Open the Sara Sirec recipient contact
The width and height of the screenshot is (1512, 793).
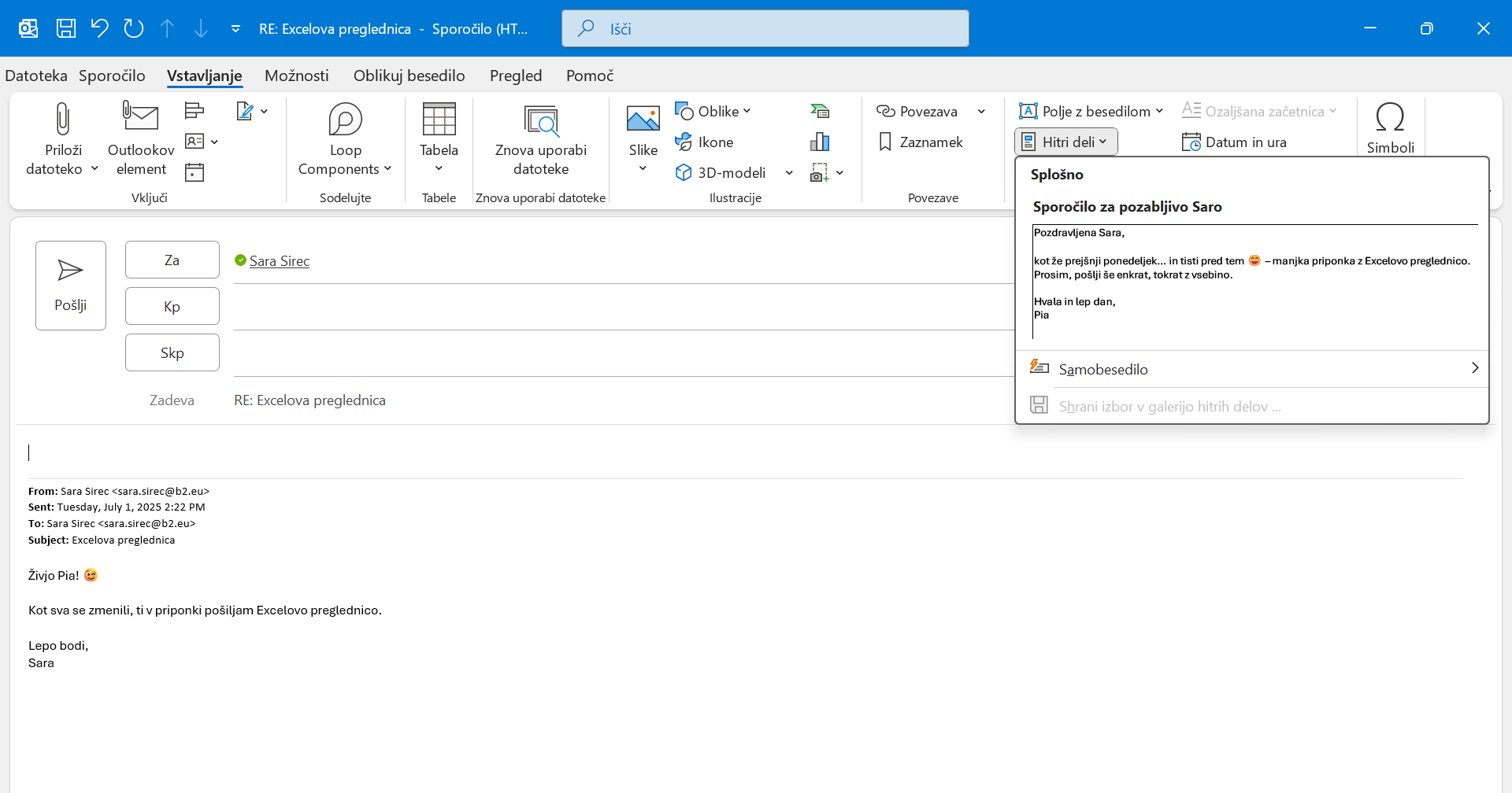(x=280, y=260)
